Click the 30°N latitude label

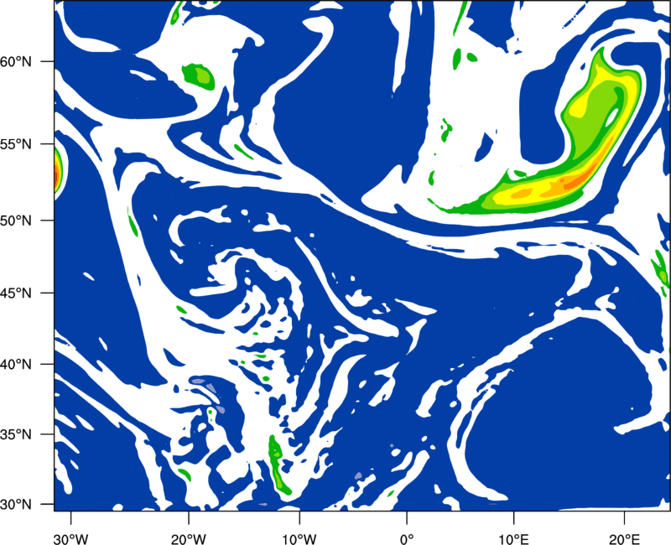[x=16, y=505]
